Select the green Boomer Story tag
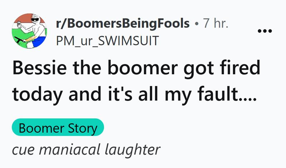This screenshot has height=168, width=286. (x=58, y=128)
